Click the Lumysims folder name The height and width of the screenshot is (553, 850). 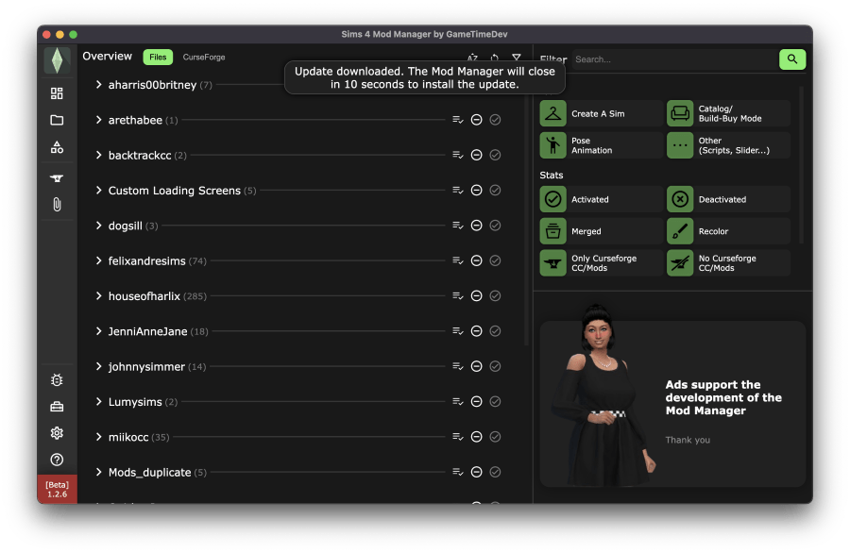click(135, 402)
